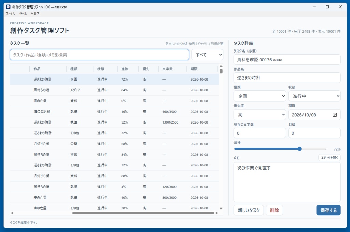This screenshot has width=350, height=232.
Task: Click the horizontal scrollbar thumb of the table
Action: pyautogui.click(x=143, y=213)
